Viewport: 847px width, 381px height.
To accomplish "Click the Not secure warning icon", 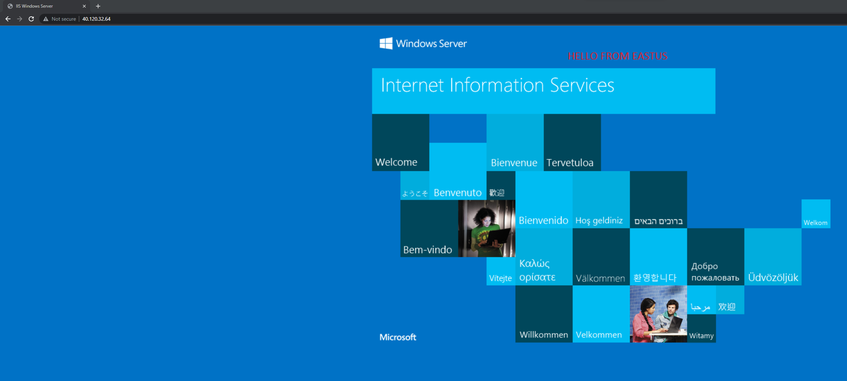I will 46,19.
